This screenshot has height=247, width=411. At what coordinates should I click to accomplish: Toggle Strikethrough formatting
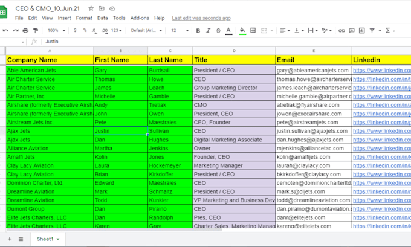[x=218, y=31]
